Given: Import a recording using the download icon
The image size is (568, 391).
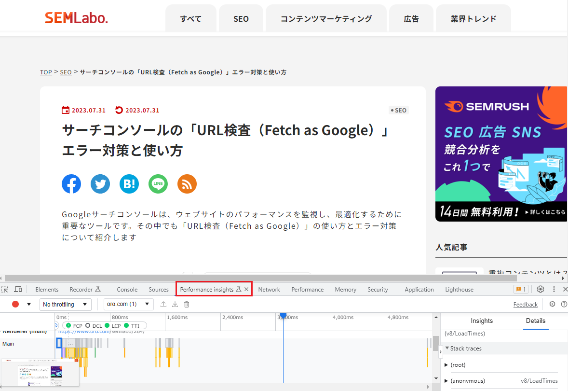Looking at the screenshot, I should [175, 304].
